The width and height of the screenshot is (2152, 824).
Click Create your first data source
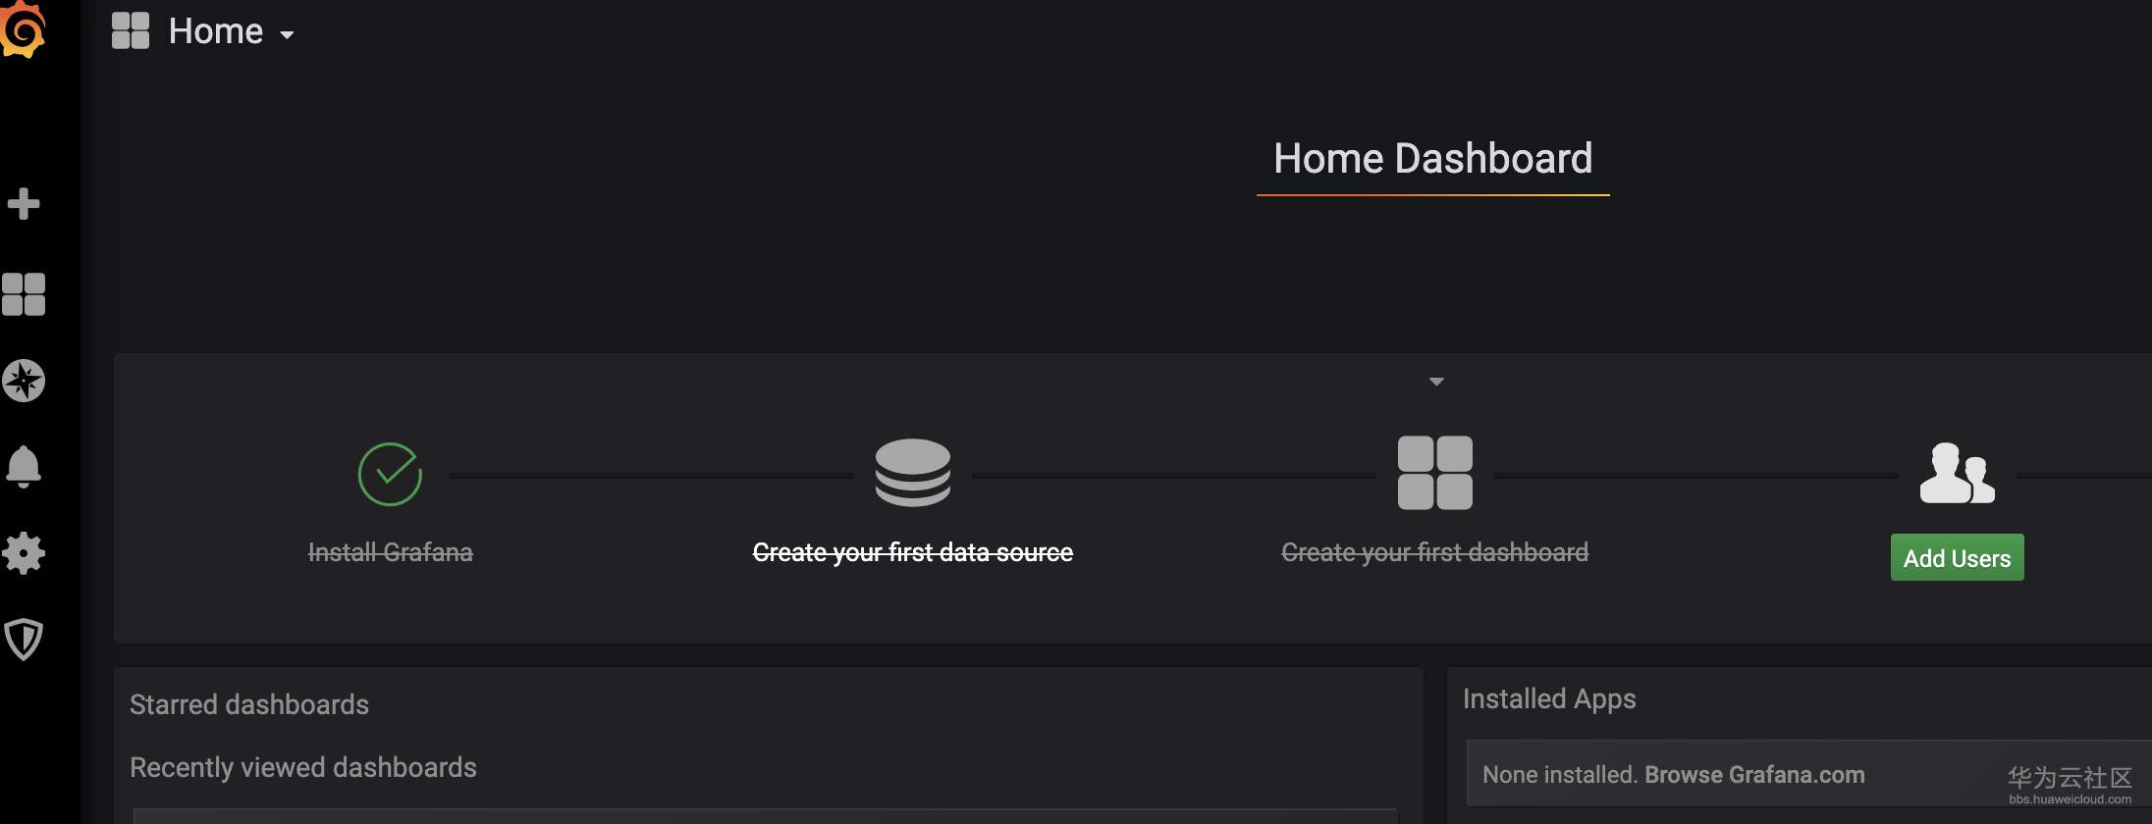[912, 553]
